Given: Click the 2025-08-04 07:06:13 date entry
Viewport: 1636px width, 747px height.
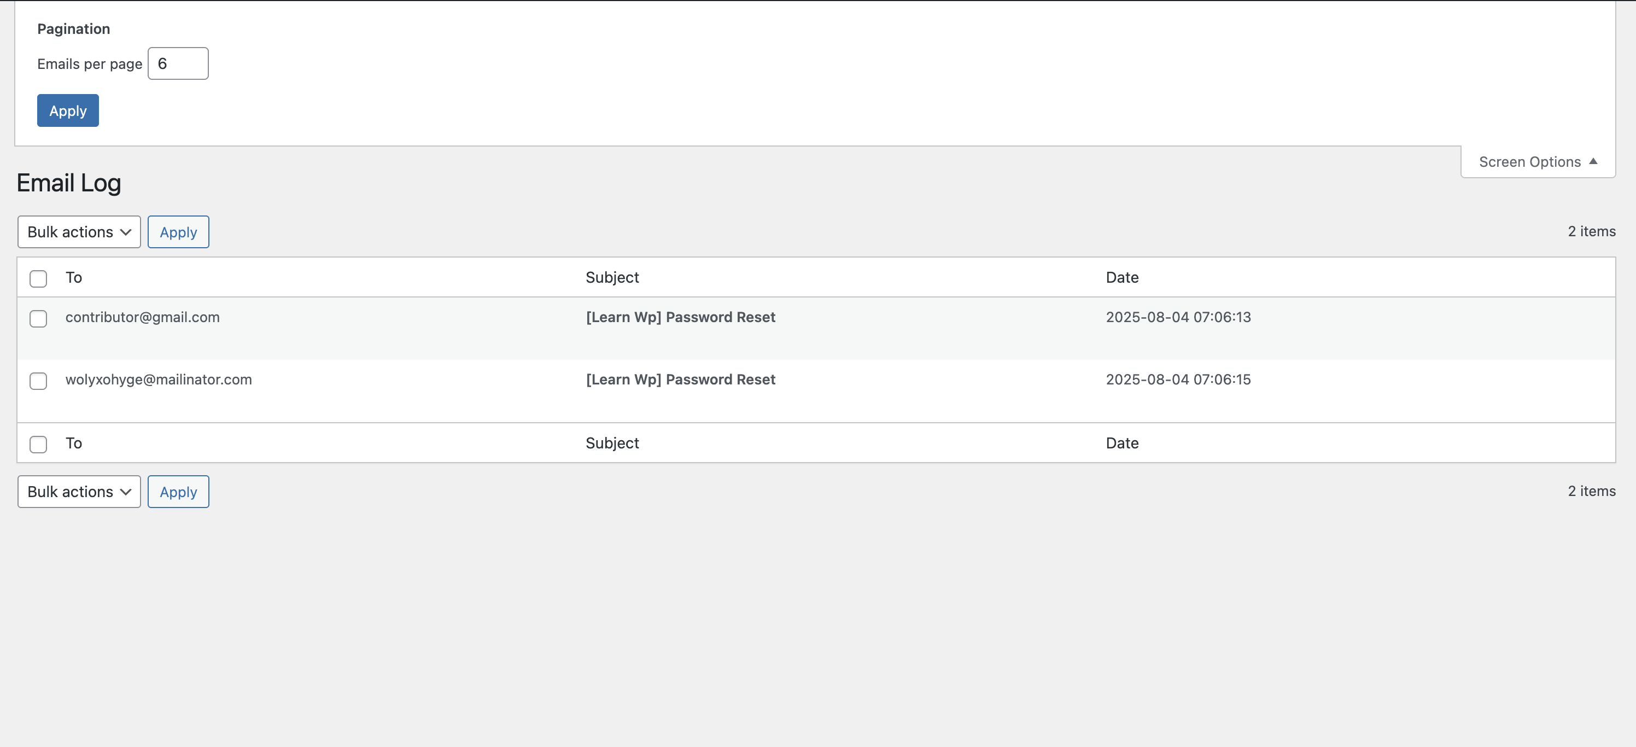Looking at the screenshot, I should 1178,317.
